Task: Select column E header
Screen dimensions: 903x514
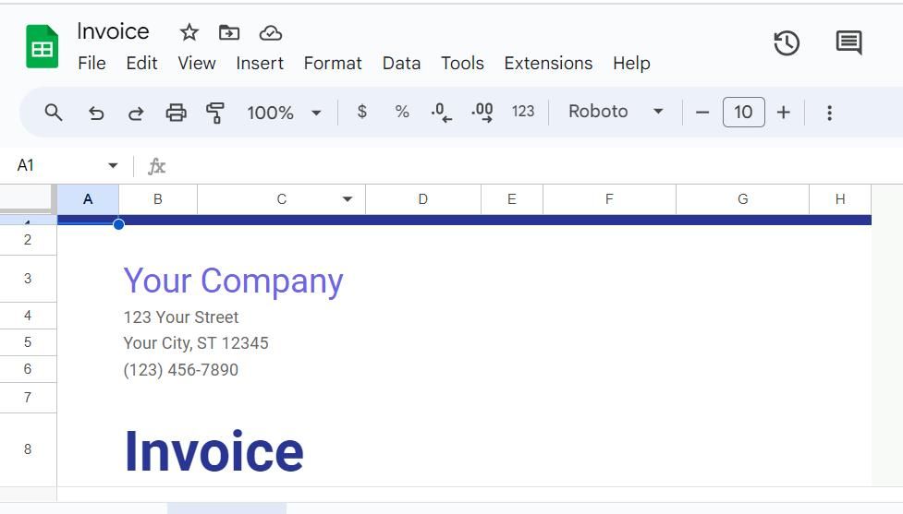Action: click(512, 199)
